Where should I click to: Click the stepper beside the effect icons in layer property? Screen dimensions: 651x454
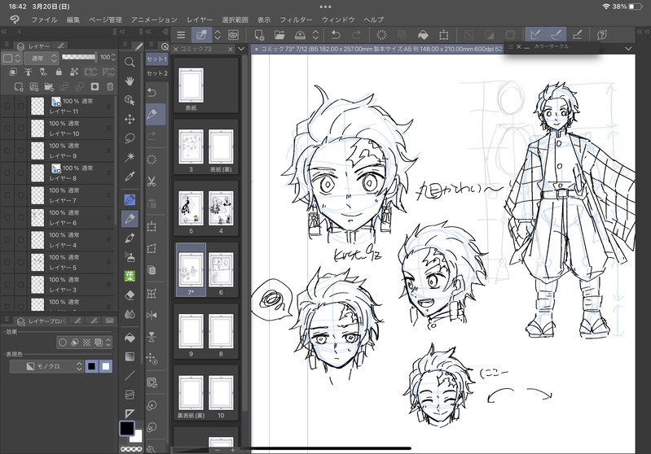coord(108,343)
